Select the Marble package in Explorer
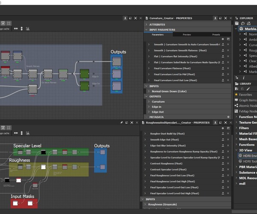This screenshot has height=214, width=257. tap(250, 29)
